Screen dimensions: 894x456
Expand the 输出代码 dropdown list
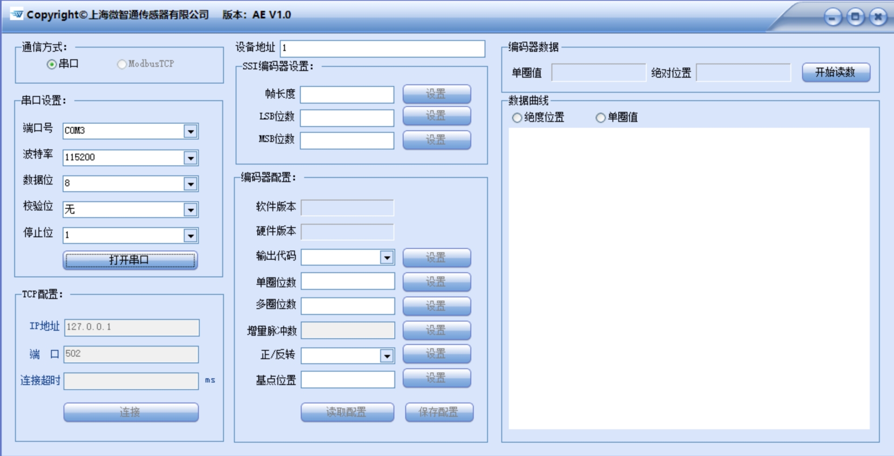point(387,257)
